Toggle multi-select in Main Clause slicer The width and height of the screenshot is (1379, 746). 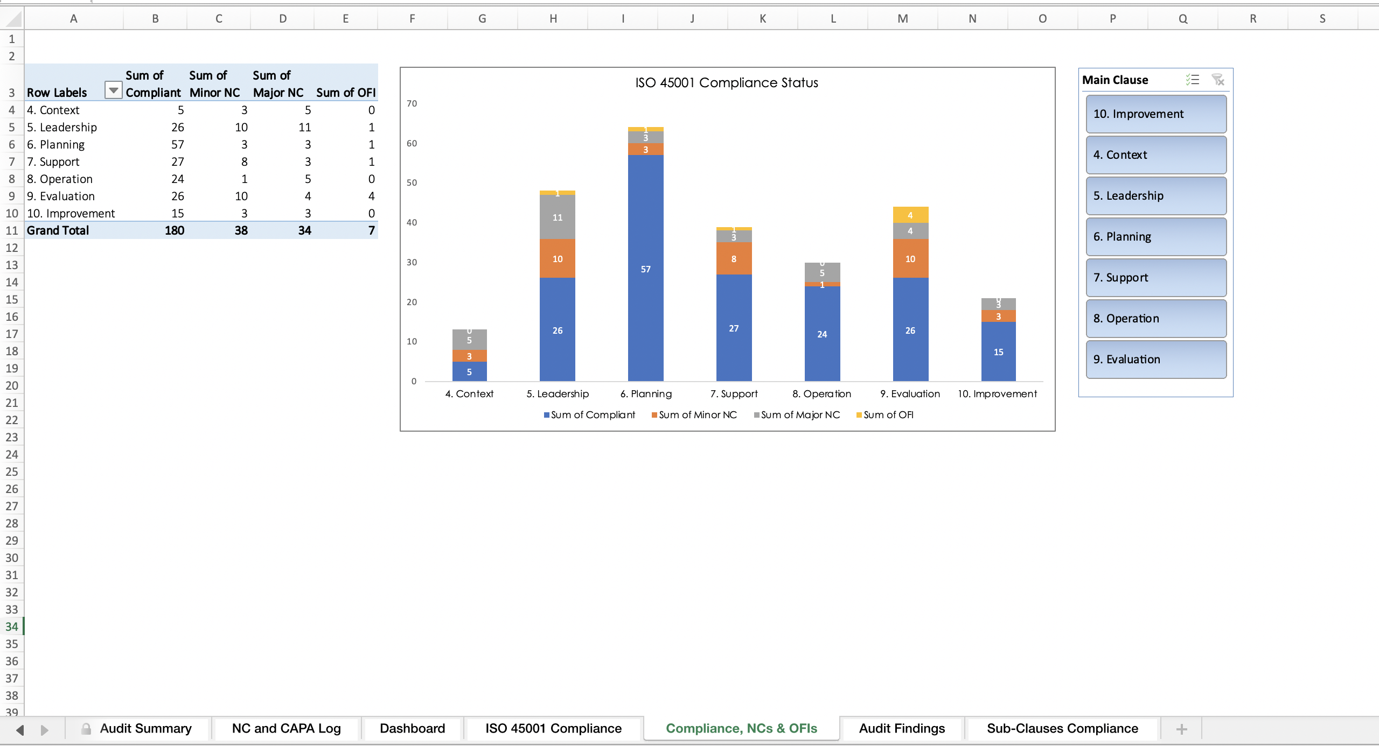click(1193, 80)
